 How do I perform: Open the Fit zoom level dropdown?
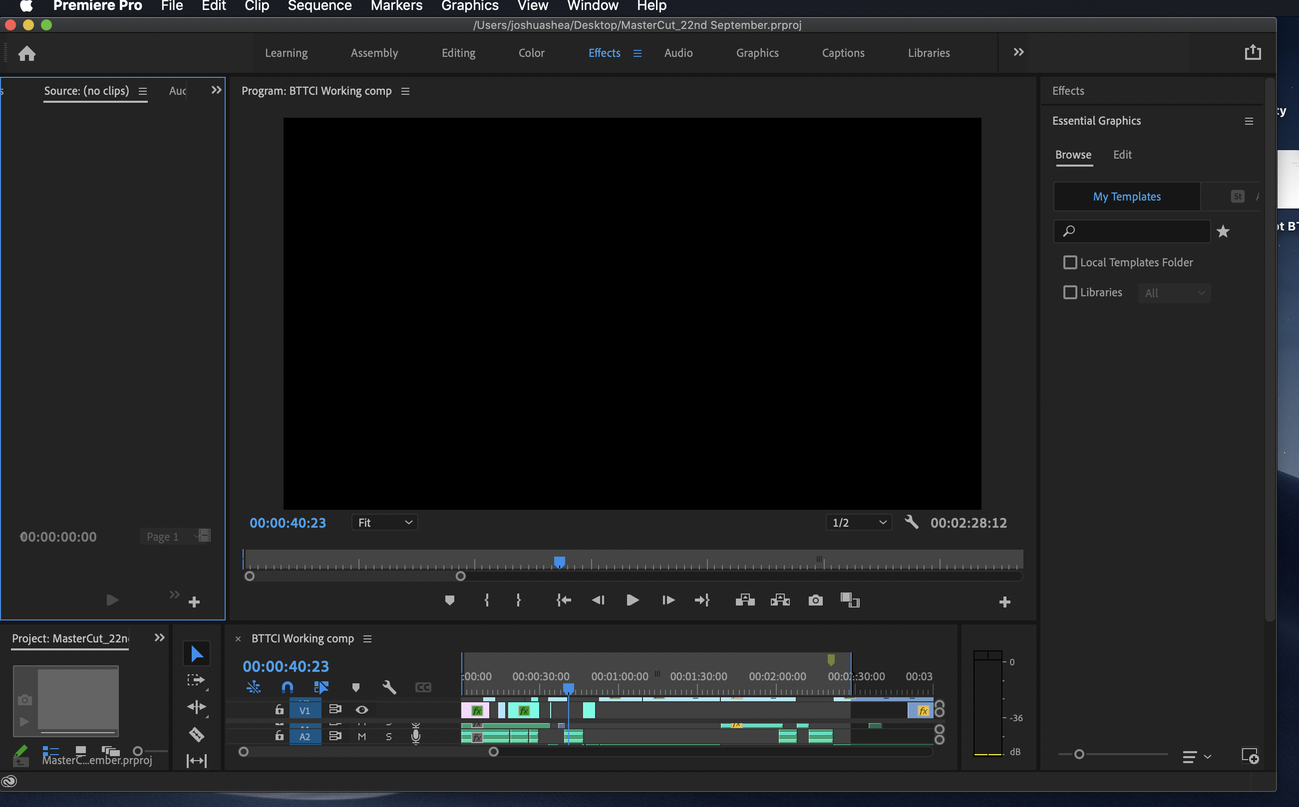(383, 523)
